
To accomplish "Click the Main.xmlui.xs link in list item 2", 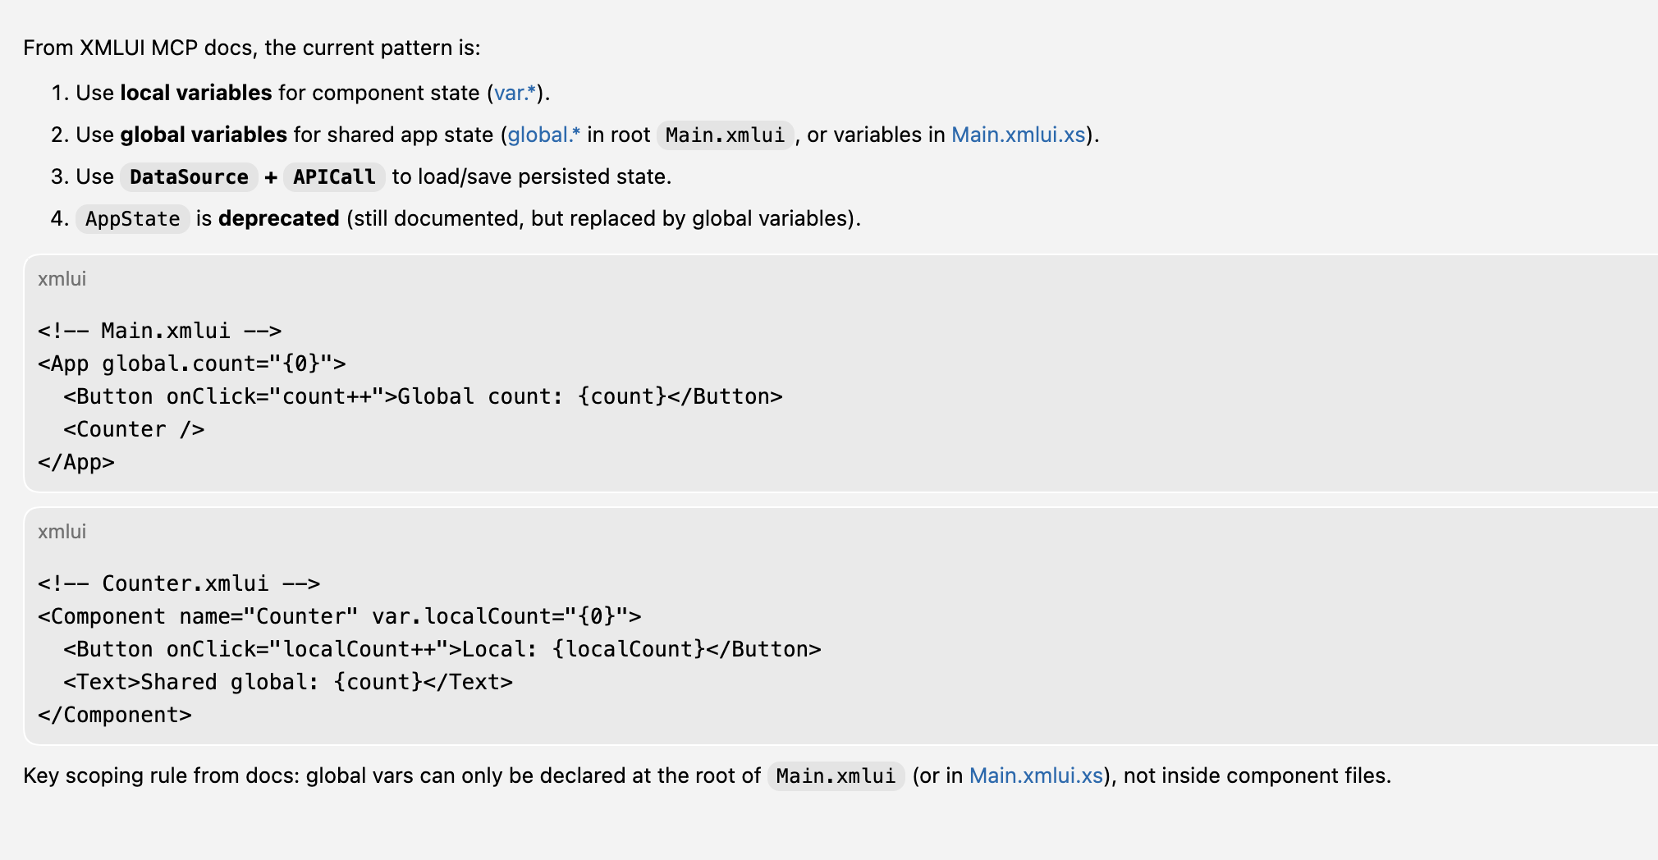I will pyautogui.click(x=1018, y=135).
